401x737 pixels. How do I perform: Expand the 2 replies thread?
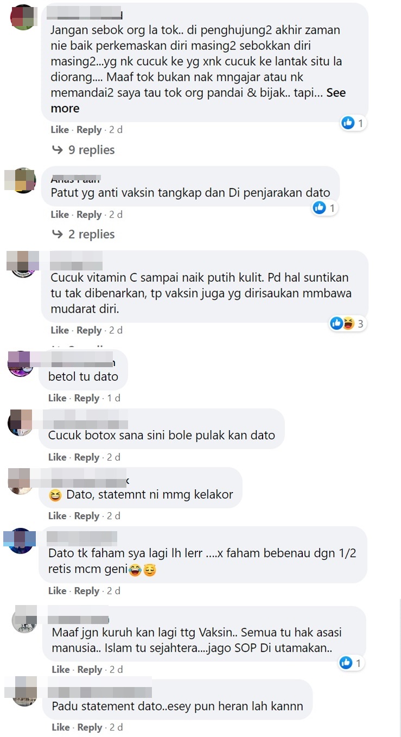pyautogui.click(x=91, y=235)
